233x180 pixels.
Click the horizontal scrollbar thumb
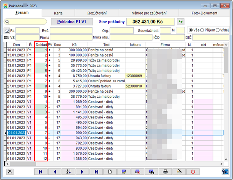click(x=23, y=164)
